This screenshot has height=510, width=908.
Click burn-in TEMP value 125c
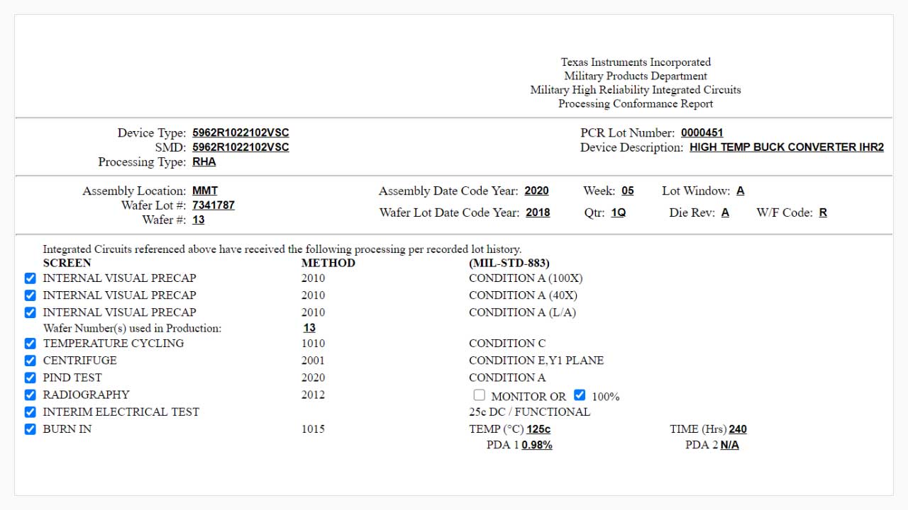click(538, 429)
